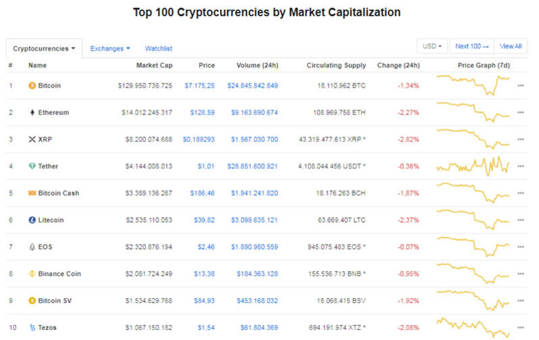The image size is (539, 340).
Task: Click the View All button
Action: point(511,47)
